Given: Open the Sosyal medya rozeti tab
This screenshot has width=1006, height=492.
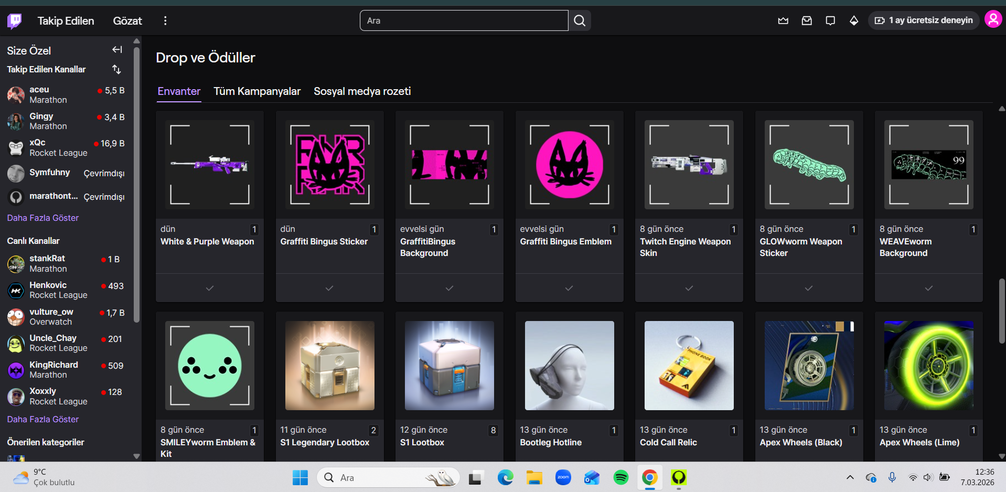Looking at the screenshot, I should pos(362,91).
